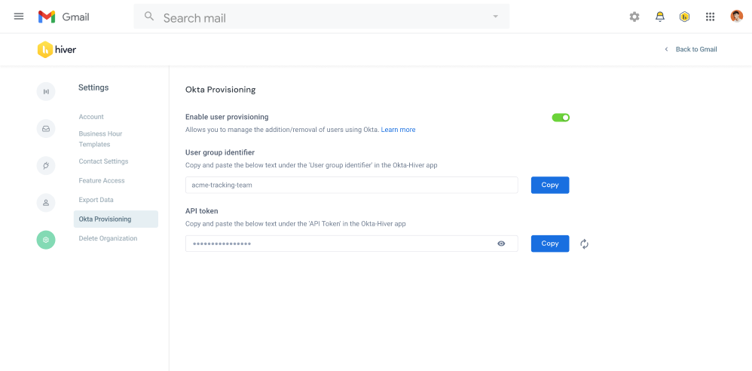Open Feature Access settings
This screenshot has height=371, width=752.
coord(102,181)
